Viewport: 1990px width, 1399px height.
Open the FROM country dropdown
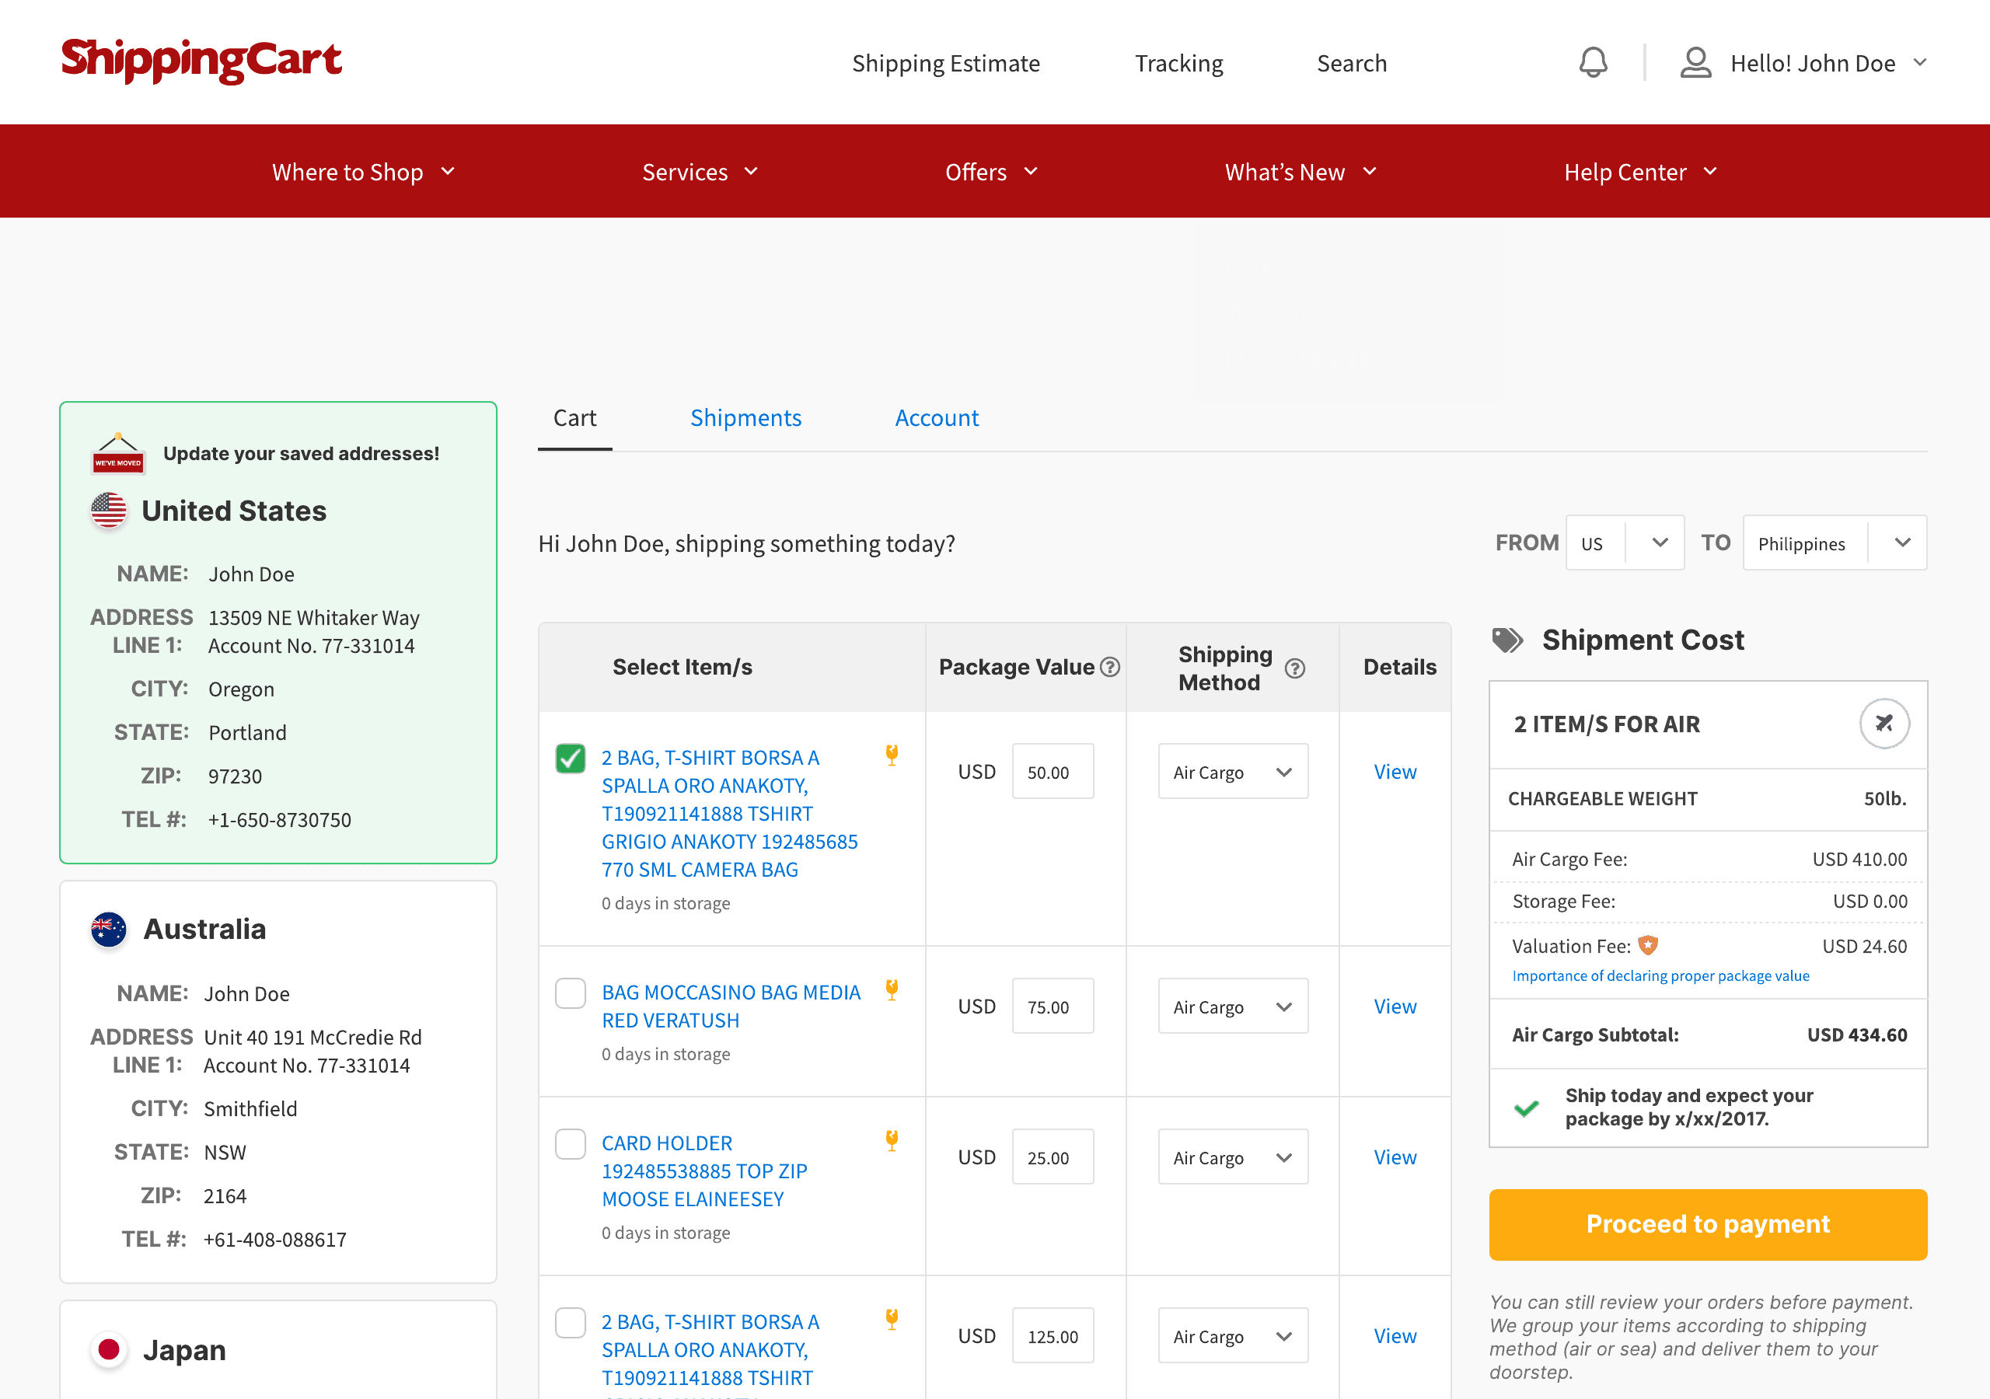pos(1624,543)
